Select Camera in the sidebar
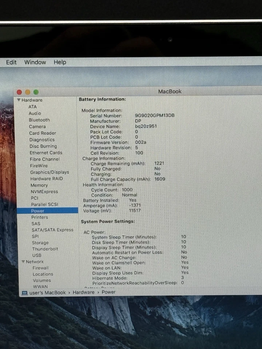The height and width of the screenshot is (349, 262). click(37, 127)
